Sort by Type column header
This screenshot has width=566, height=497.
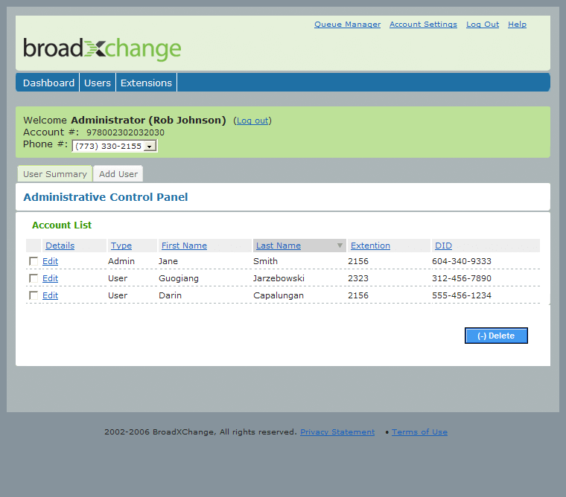pyautogui.click(x=121, y=246)
